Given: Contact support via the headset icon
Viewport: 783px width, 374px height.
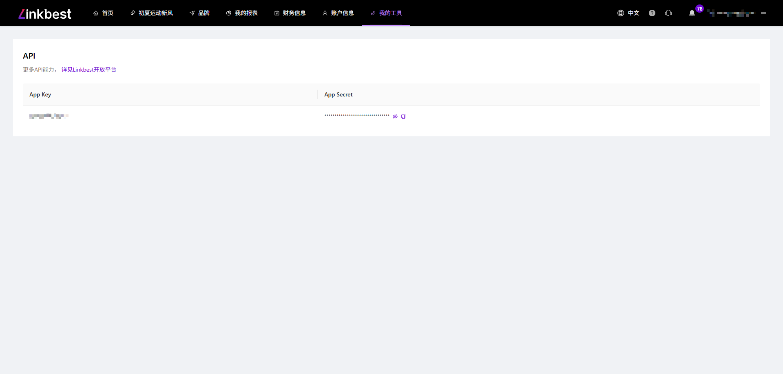Looking at the screenshot, I should pyautogui.click(x=668, y=13).
